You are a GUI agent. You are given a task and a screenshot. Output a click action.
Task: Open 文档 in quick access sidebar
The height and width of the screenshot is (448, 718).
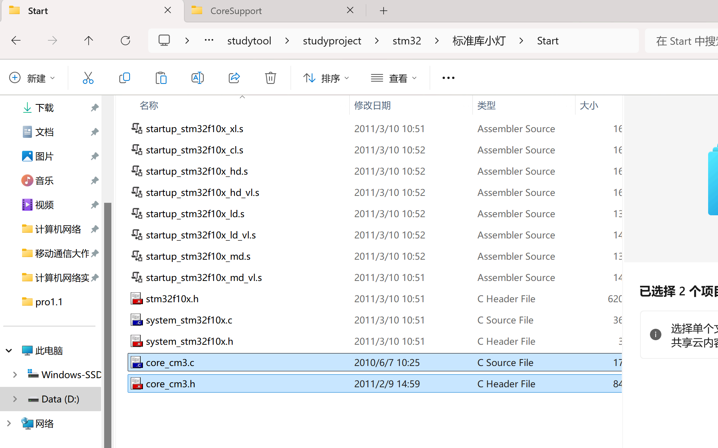tap(44, 132)
